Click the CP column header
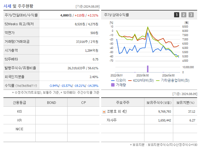 (x=83, y=103)
